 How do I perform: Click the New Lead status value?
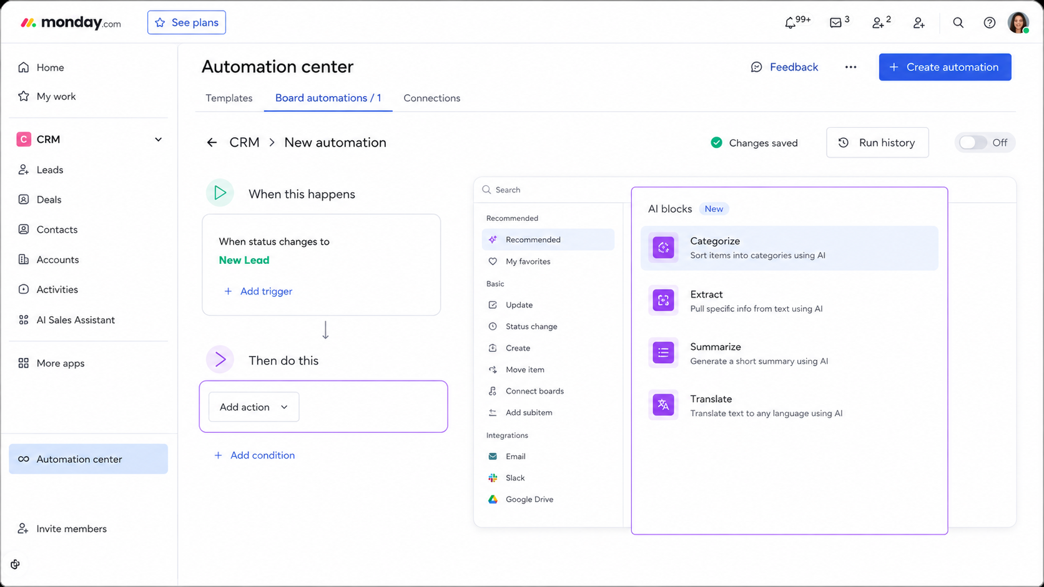(x=244, y=260)
